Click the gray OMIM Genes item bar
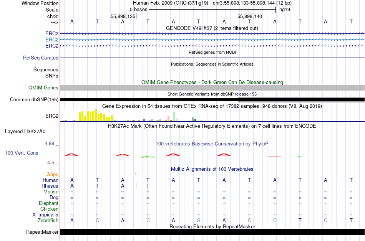 [212, 87]
